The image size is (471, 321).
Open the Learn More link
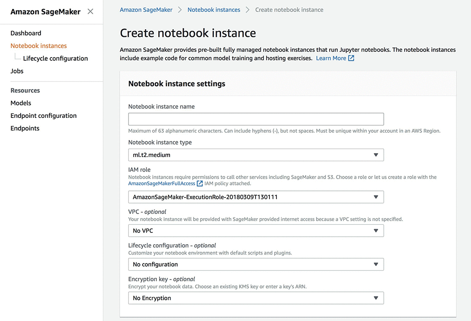(331, 58)
